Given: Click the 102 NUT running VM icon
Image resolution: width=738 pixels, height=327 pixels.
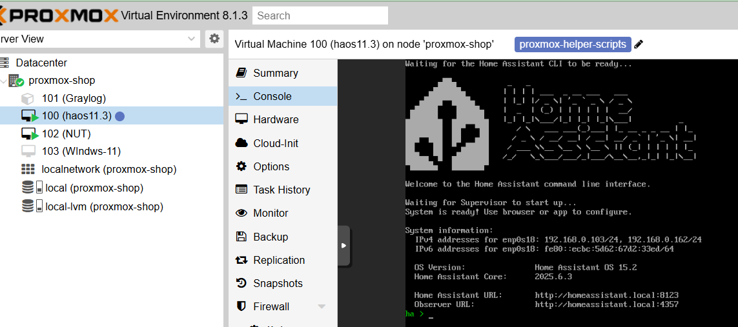Looking at the screenshot, I should (x=30, y=134).
